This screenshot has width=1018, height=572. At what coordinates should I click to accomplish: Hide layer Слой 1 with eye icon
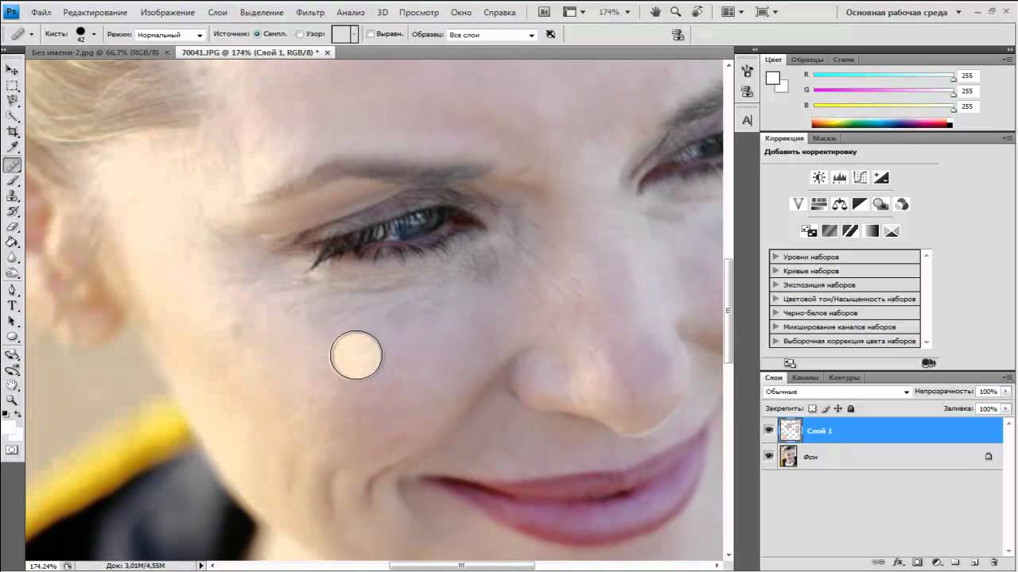769,431
